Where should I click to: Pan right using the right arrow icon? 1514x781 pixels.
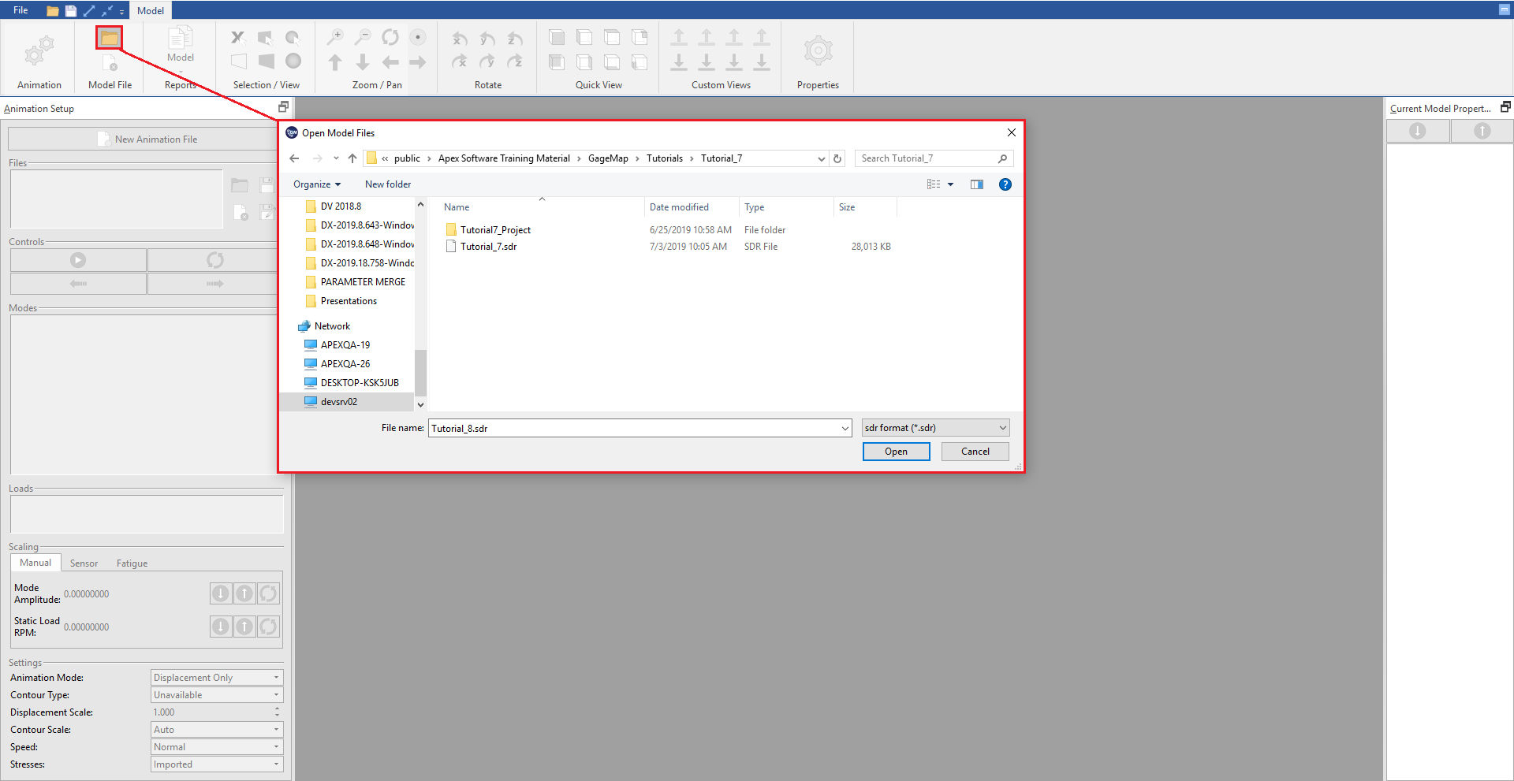(418, 62)
